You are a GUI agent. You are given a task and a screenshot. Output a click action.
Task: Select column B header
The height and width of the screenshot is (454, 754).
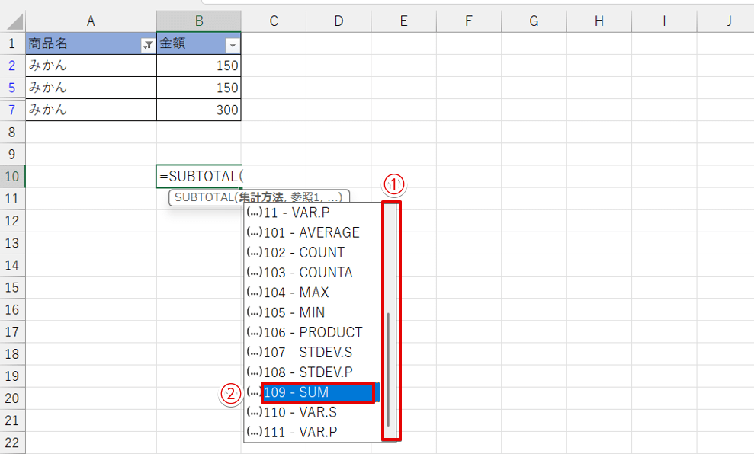198,21
